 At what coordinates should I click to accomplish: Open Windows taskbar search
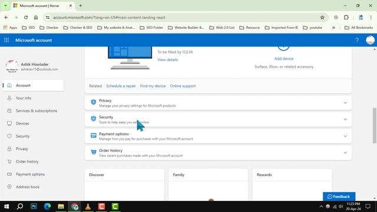[x=20, y=207]
